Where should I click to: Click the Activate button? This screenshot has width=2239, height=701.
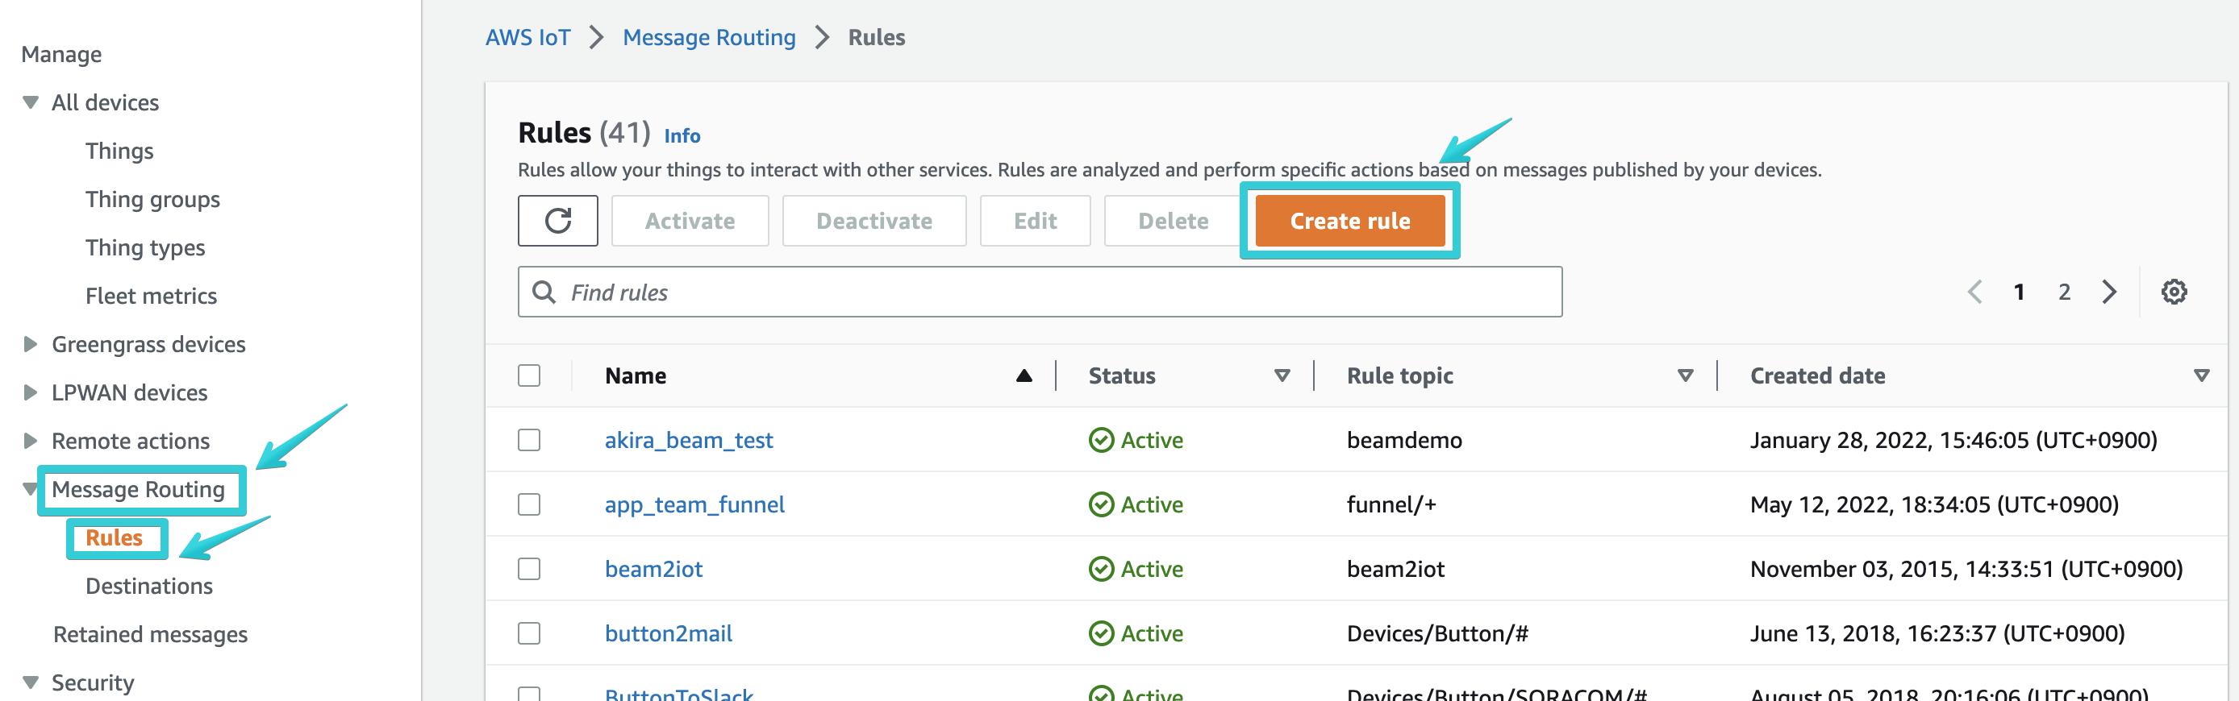point(690,221)
